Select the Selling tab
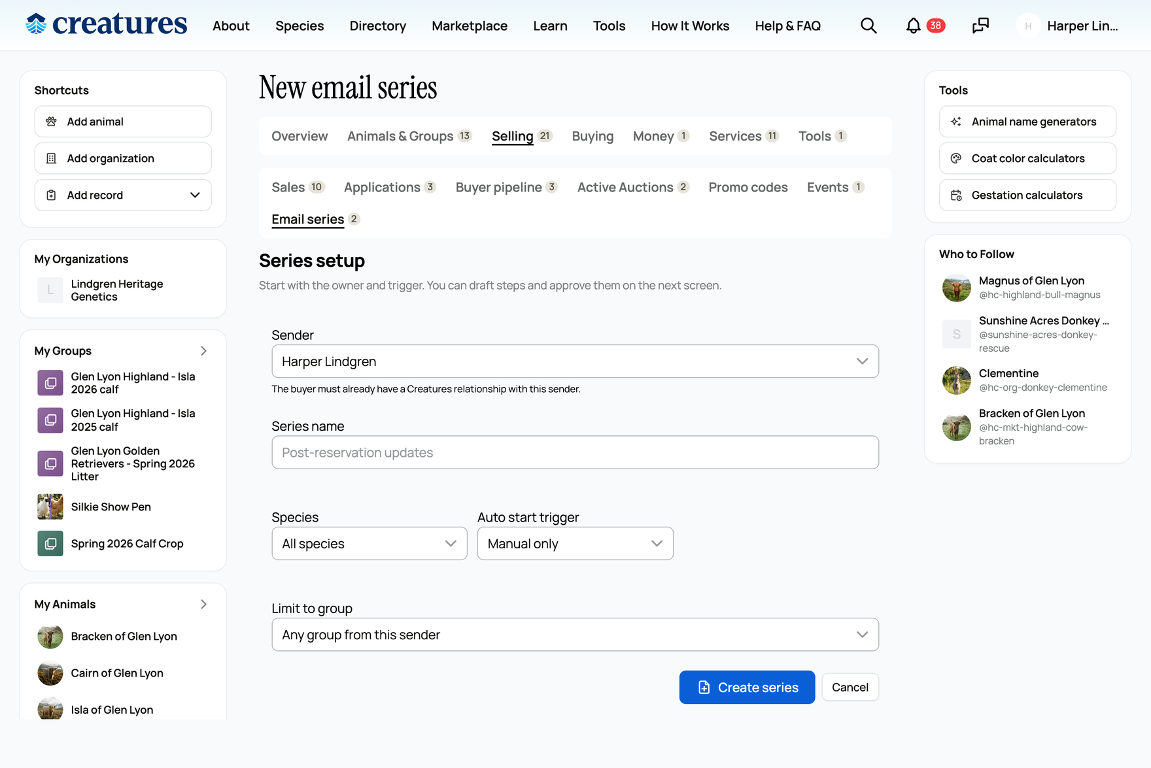The height and width of the screenshot is (768, 1151). pos(522,136)
